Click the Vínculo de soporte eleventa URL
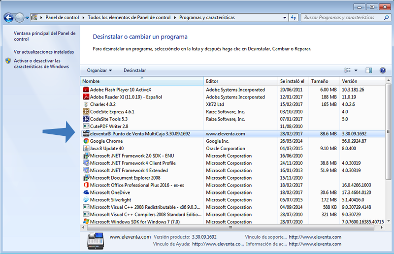Image resolution: width=394 pixels, height=254 pixels. pyautogui.click(x=315, y=237)
